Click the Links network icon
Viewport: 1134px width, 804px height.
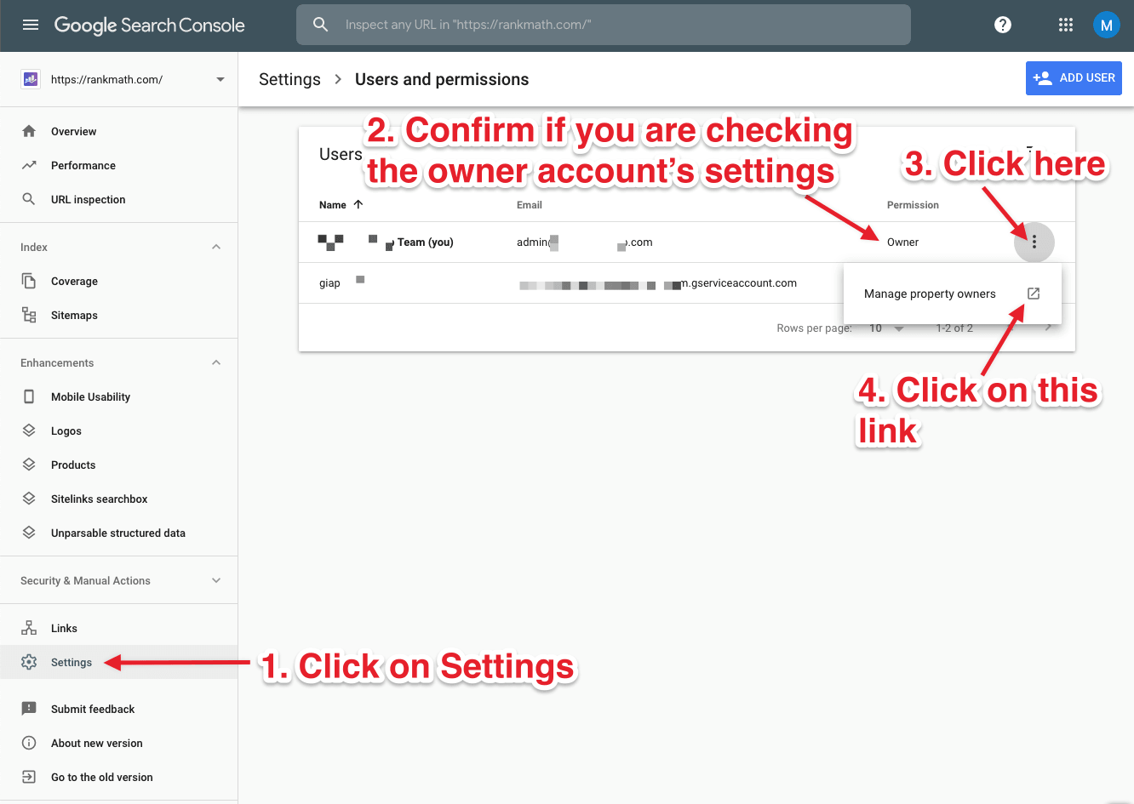pos(29,628)
